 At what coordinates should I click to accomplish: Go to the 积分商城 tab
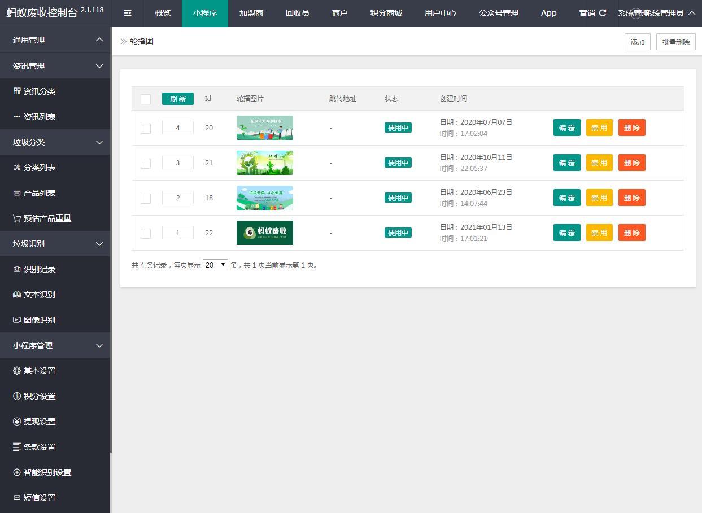point(386,13)
